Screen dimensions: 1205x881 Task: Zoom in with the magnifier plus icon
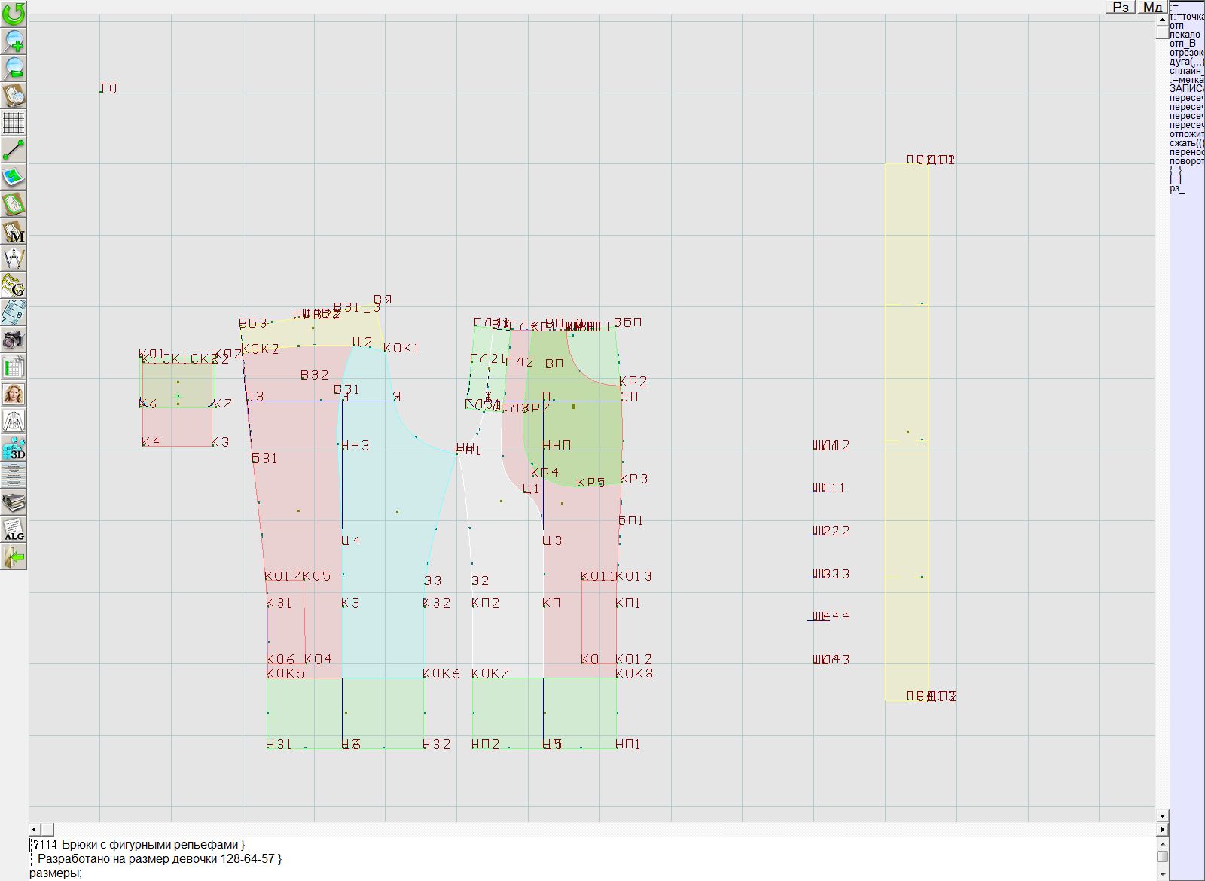(x=14, y=41)
